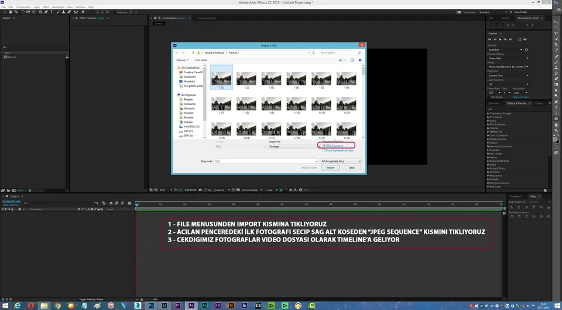Click the İptal cancel button
This screenshot has width=562, height=310.
pos(352,167)
